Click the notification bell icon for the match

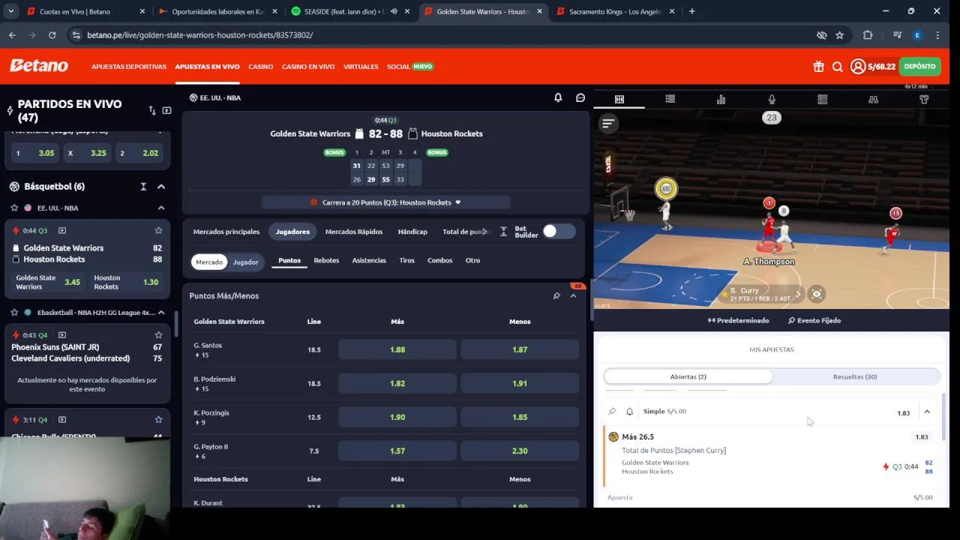[558, 97]
